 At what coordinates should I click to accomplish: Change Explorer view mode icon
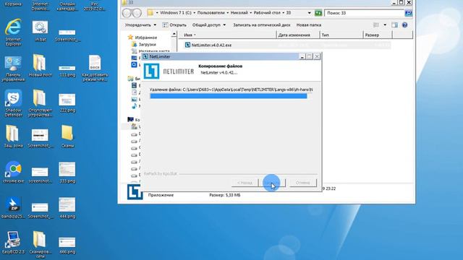376,25
